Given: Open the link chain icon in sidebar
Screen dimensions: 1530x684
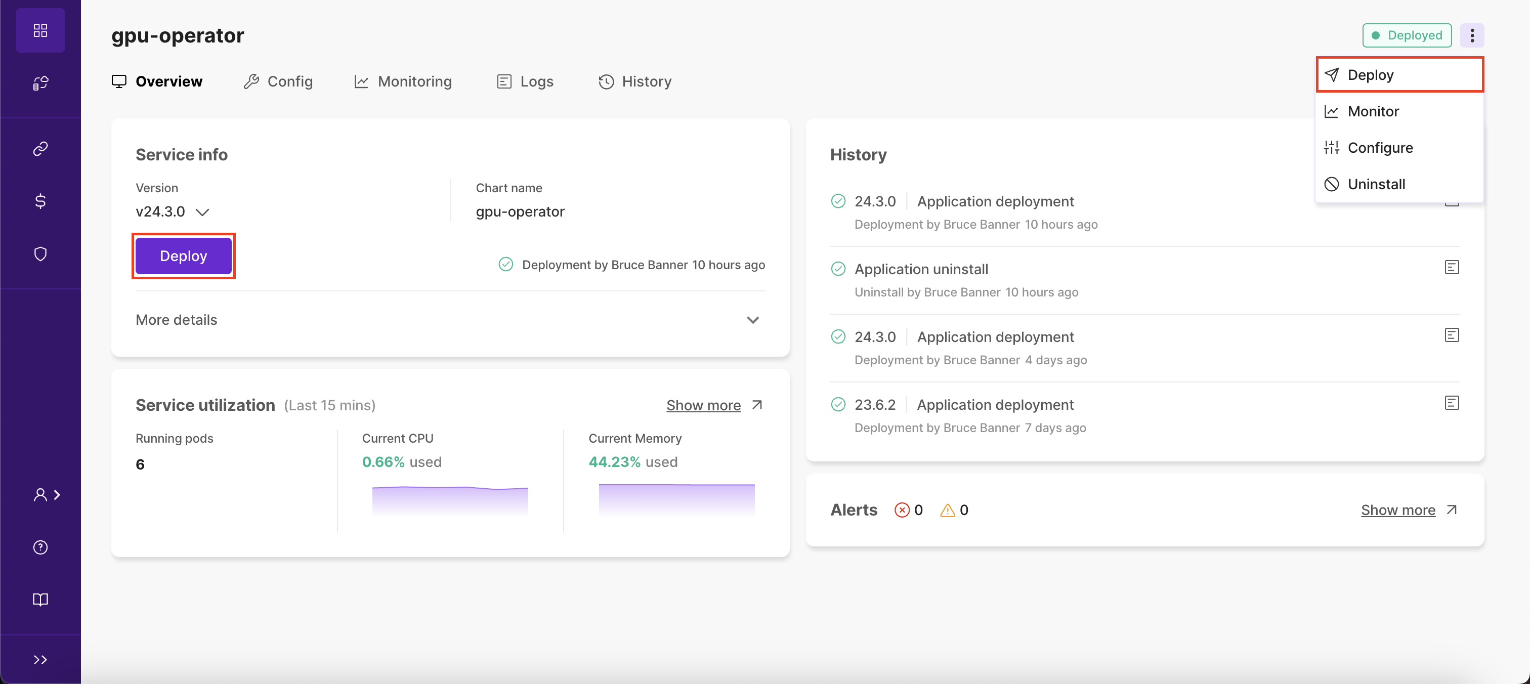Looking at the screenshot, I should pos(40,148).
